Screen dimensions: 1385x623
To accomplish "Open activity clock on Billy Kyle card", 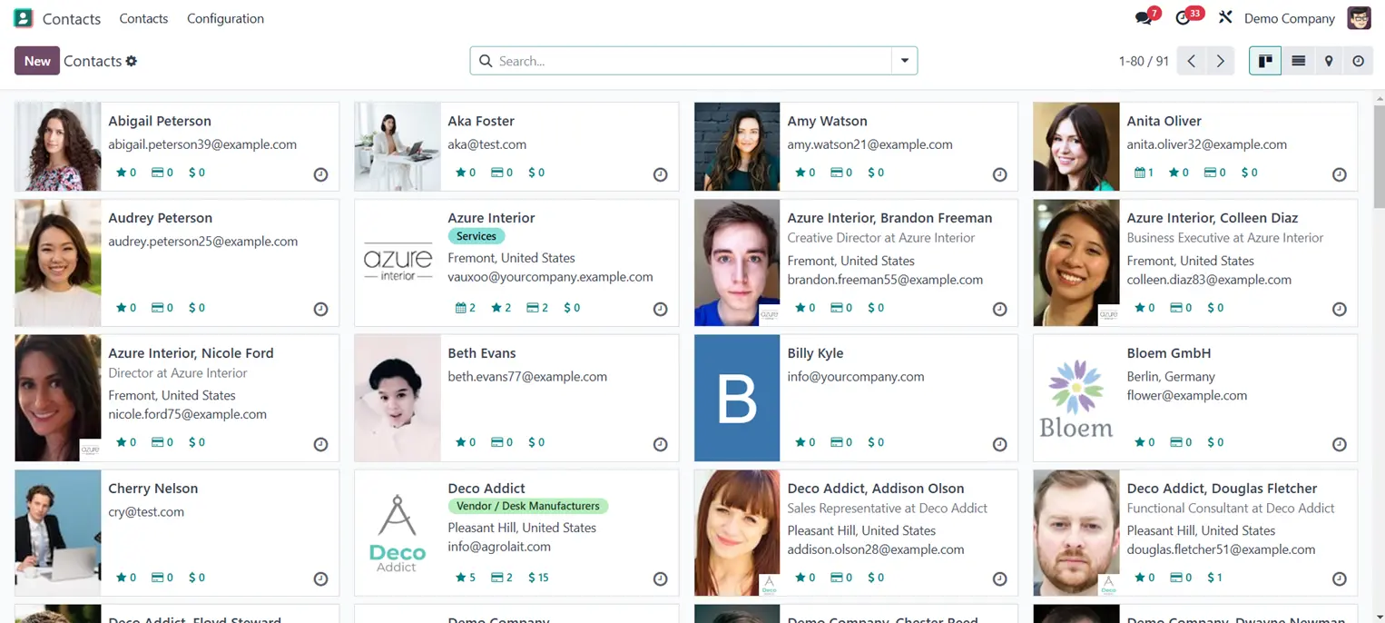I will (x=999, y=445).
